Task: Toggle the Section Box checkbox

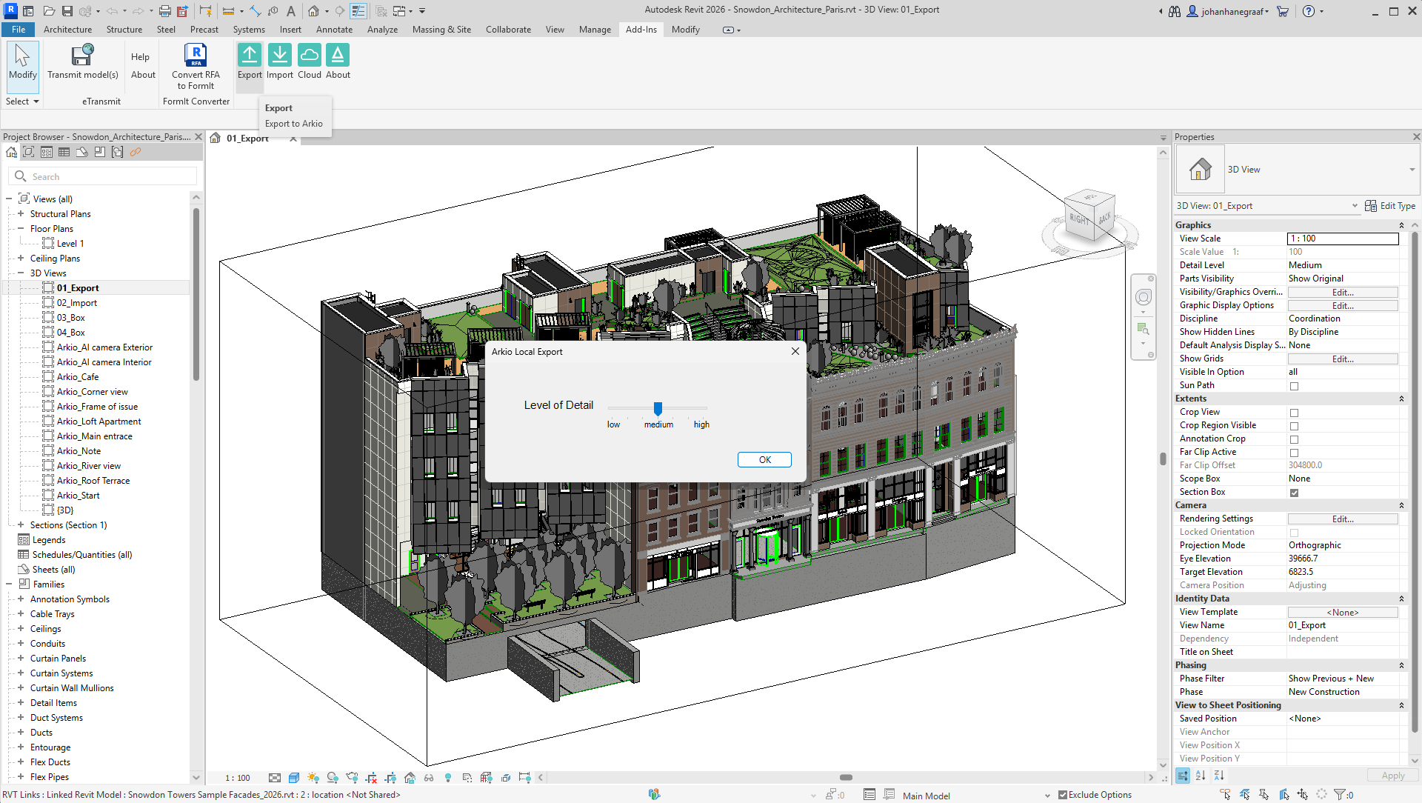Action: (x=1294, y=493)
